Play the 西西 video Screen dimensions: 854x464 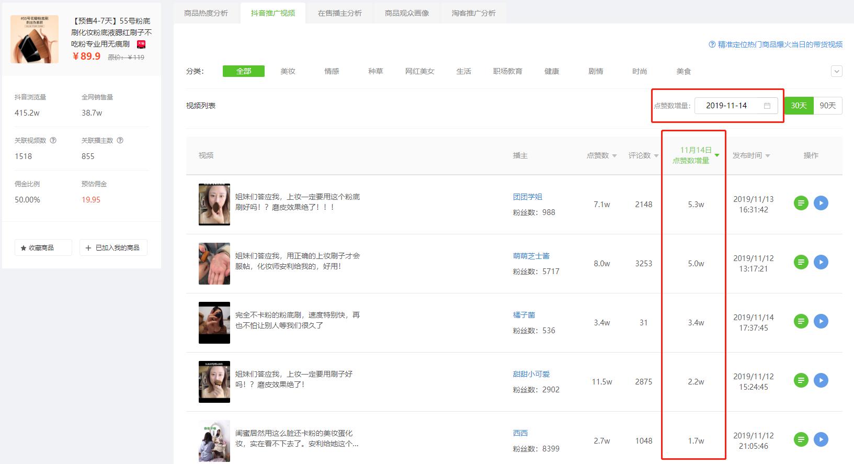[x=821, y=439]
